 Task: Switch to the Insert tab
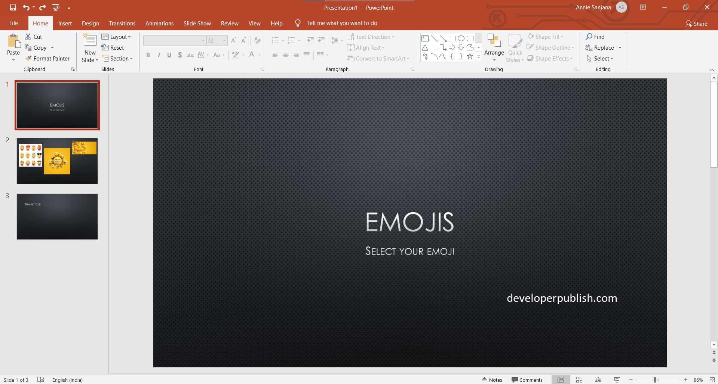(x=65, y=23)
